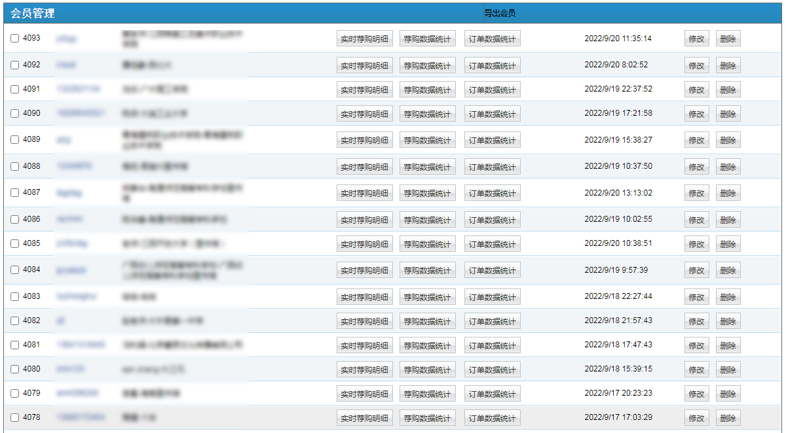This screenshot has width=786, height=433.
Task: Check the checkbox for member 4093
Action: point(15,39)
